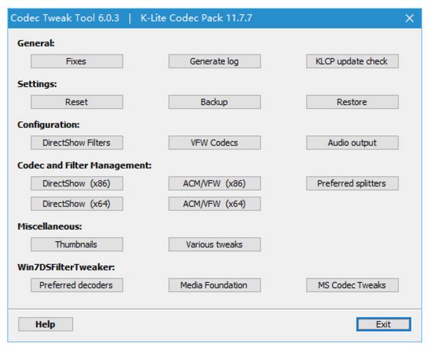
Task: Open ACM/VFW (x64) management
Action: pyautogui.click(x=214, y=204)
